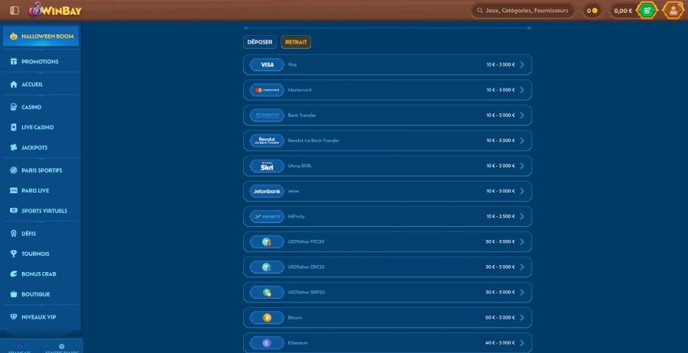The height and width of the screenshot is (353, 688).
Task: Click the Jetonbank logo
Action: (x=267, y=191)
